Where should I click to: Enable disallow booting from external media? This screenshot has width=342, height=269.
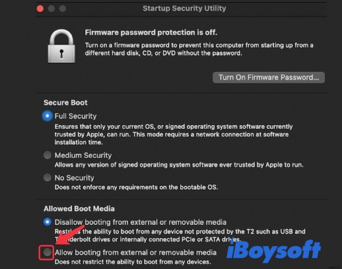click(x=47, y=222)
